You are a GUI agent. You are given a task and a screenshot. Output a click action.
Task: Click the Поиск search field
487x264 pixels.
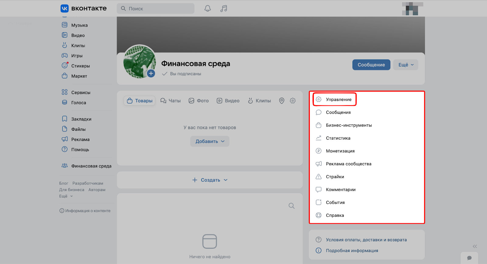[156, 9]
